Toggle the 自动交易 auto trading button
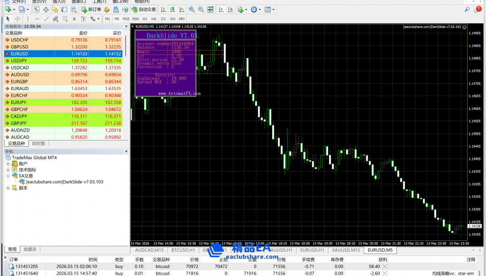 (144, 9)
